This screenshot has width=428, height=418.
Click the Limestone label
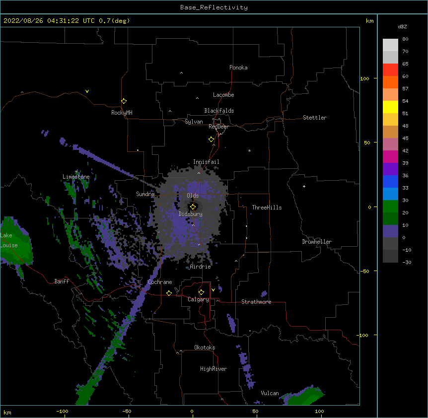point(76,177)
